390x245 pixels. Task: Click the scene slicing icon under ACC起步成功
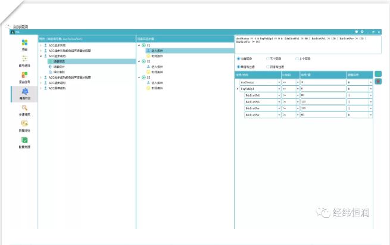(x=50, y=67)
